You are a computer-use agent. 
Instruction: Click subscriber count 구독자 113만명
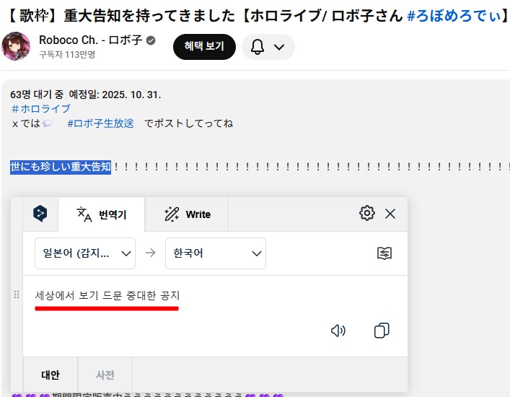pos(67,54)
